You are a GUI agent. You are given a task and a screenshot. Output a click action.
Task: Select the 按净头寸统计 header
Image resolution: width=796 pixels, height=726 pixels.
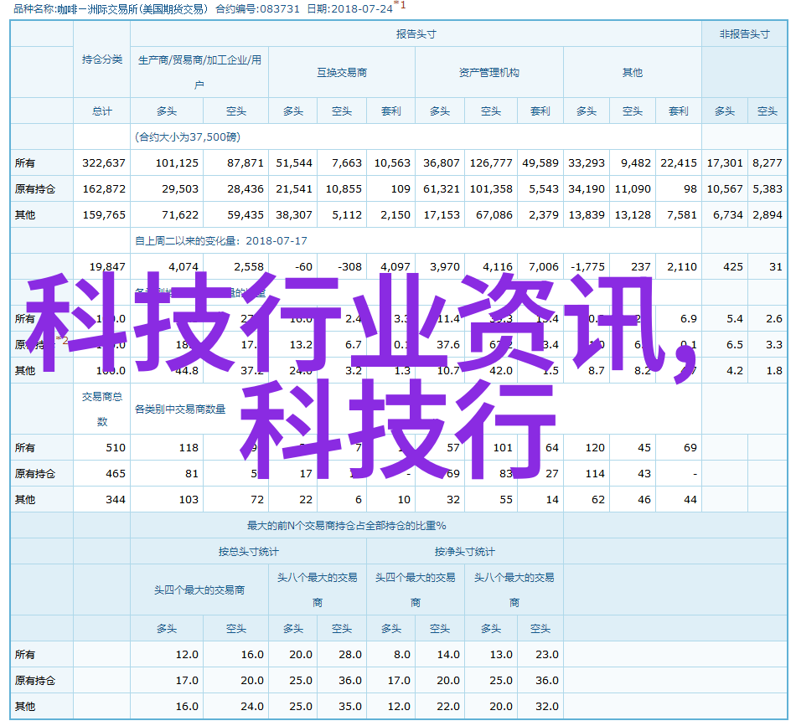click(x=464, y=552)
